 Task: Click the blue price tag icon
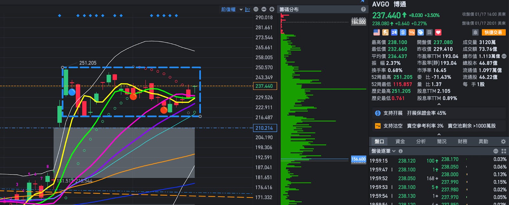point(421,32)
